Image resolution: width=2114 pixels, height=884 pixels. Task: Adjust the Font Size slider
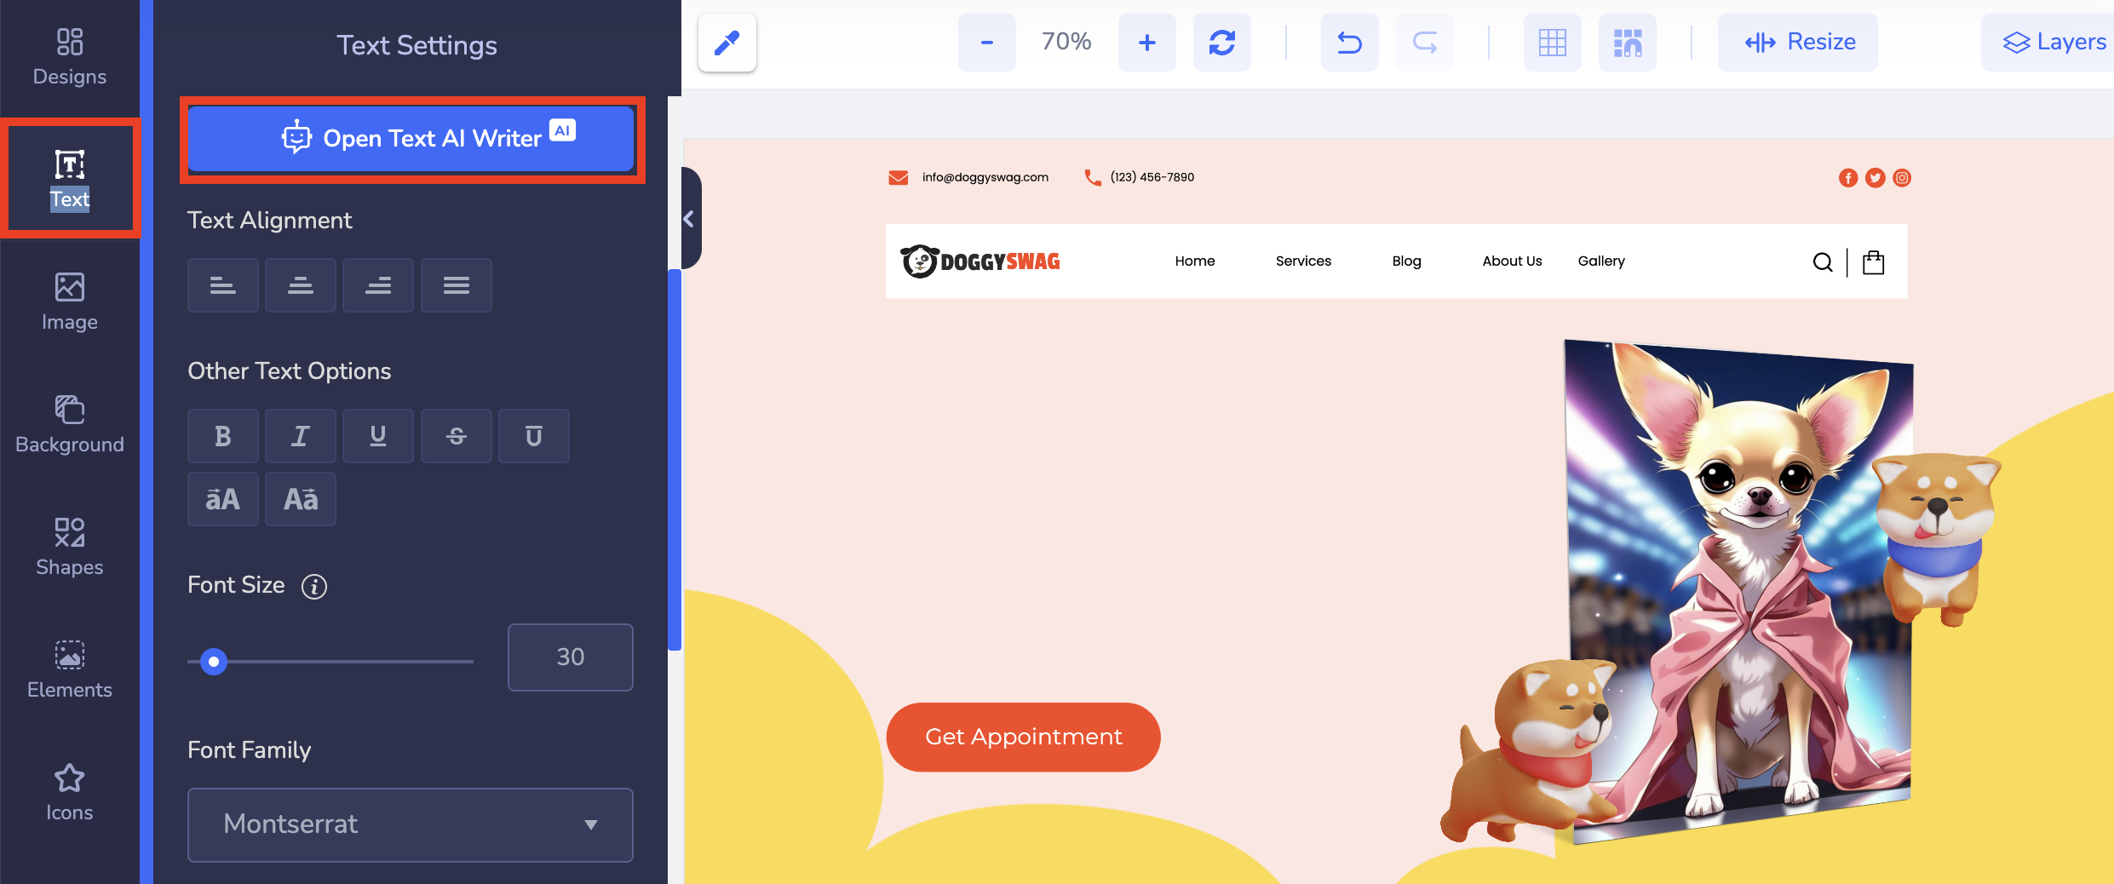click(215, 661)
